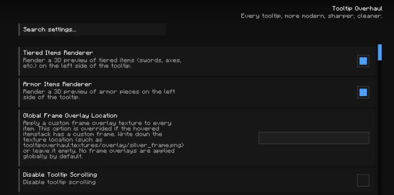Image resolution: width=394 pixels, height=195 pixels.
Task: Click the 'Every tooltip, more modern' subtitle
Action: coord(312,16)
